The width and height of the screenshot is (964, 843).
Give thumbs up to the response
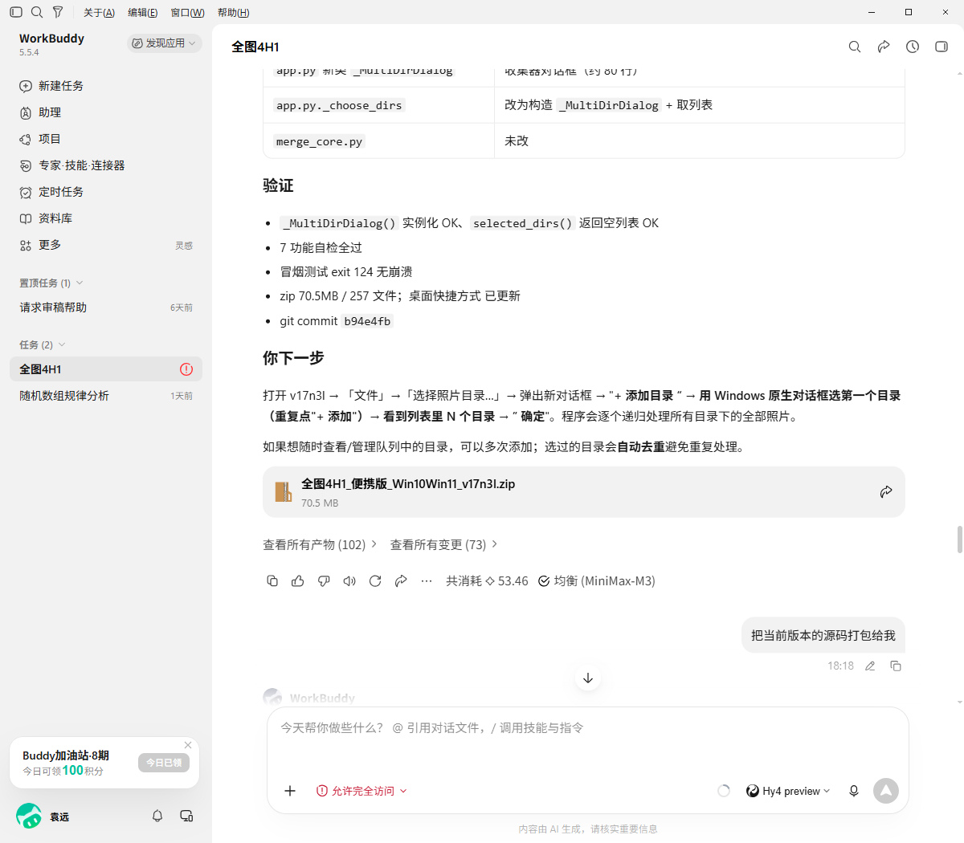(298, 580)
